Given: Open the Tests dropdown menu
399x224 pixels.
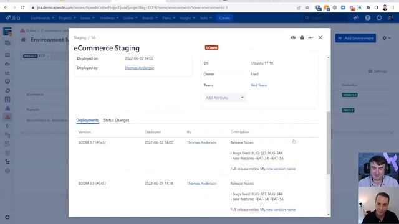Looking at the screenshot, I should tap(206, 18).
